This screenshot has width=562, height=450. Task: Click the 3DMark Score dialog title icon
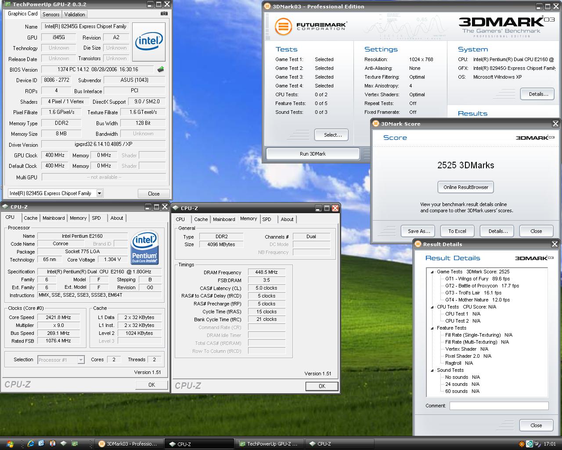(376, 124)
